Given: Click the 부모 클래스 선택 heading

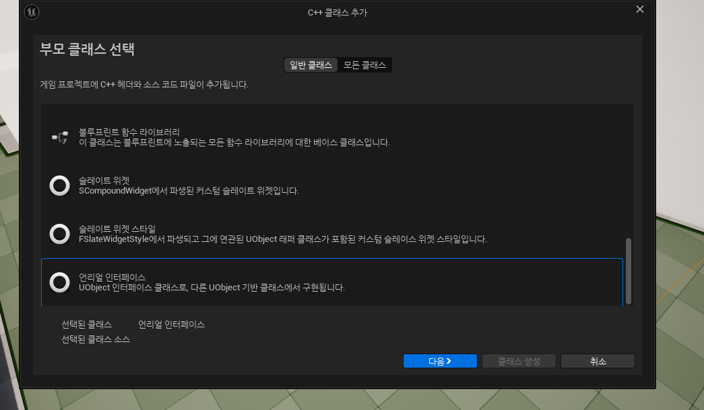Looking at the screenshot, I should point(87,49).
